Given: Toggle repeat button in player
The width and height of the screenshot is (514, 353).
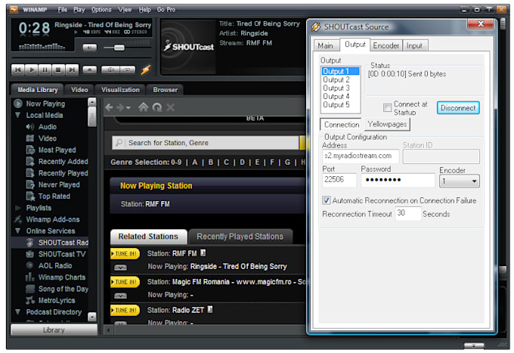Looking at the screenshot, I should 128,70.
